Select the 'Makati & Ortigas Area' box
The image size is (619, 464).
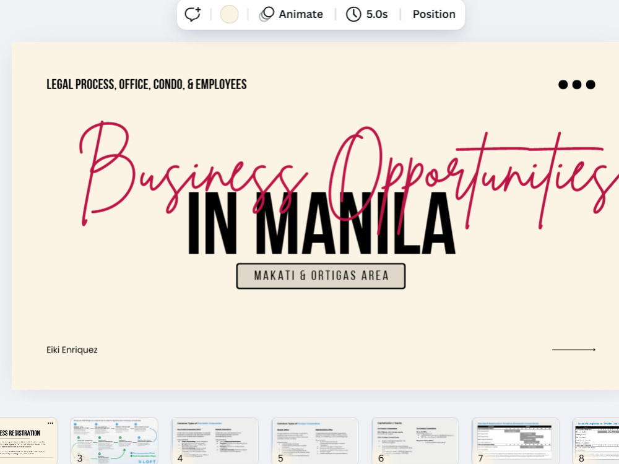pos(321,276)
